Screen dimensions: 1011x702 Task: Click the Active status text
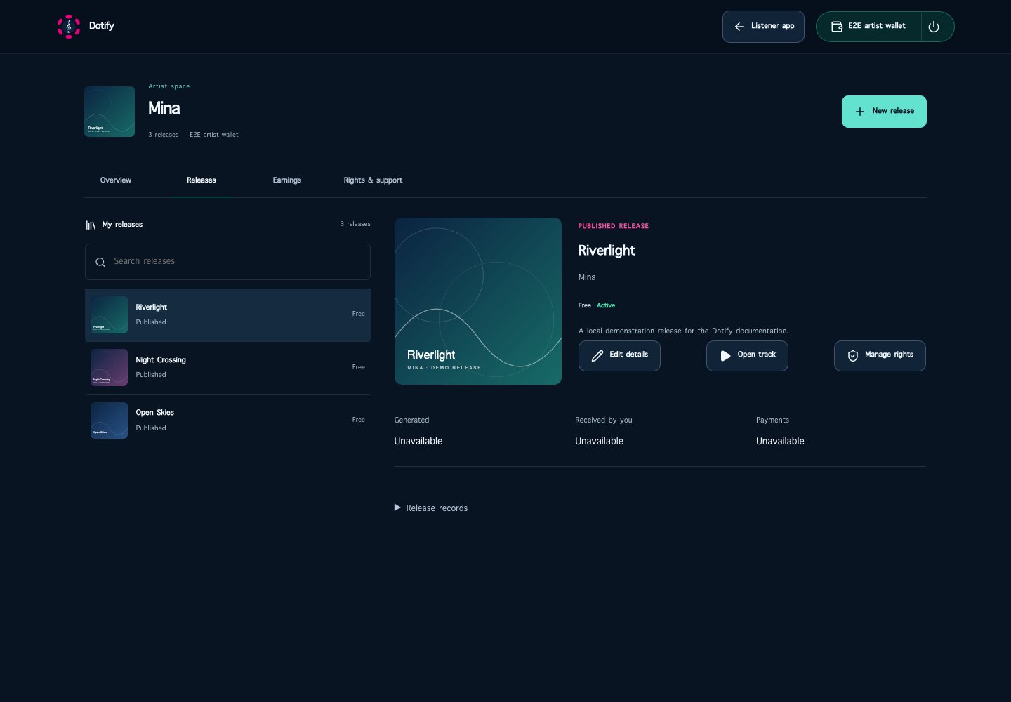606,305
